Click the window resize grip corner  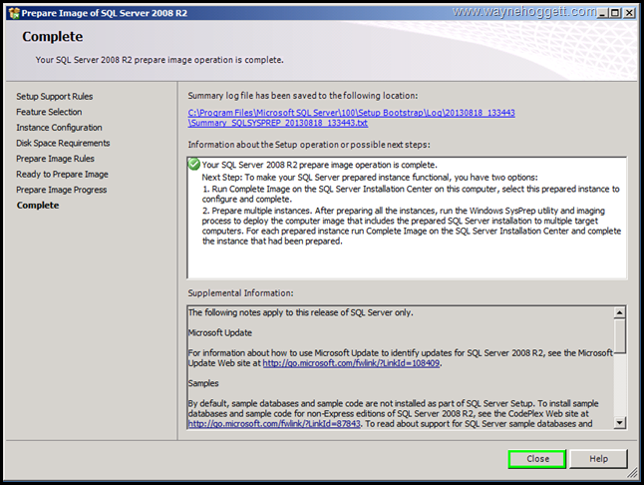click(632, 473)
